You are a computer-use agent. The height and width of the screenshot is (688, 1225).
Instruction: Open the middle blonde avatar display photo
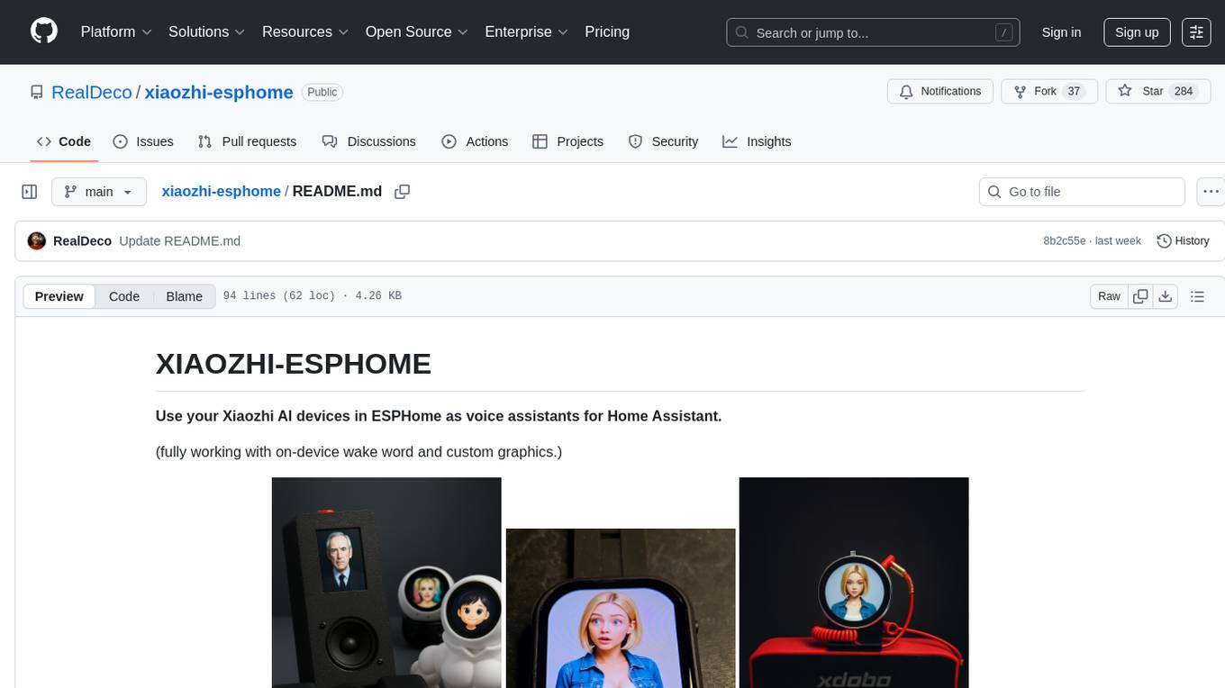621,608
